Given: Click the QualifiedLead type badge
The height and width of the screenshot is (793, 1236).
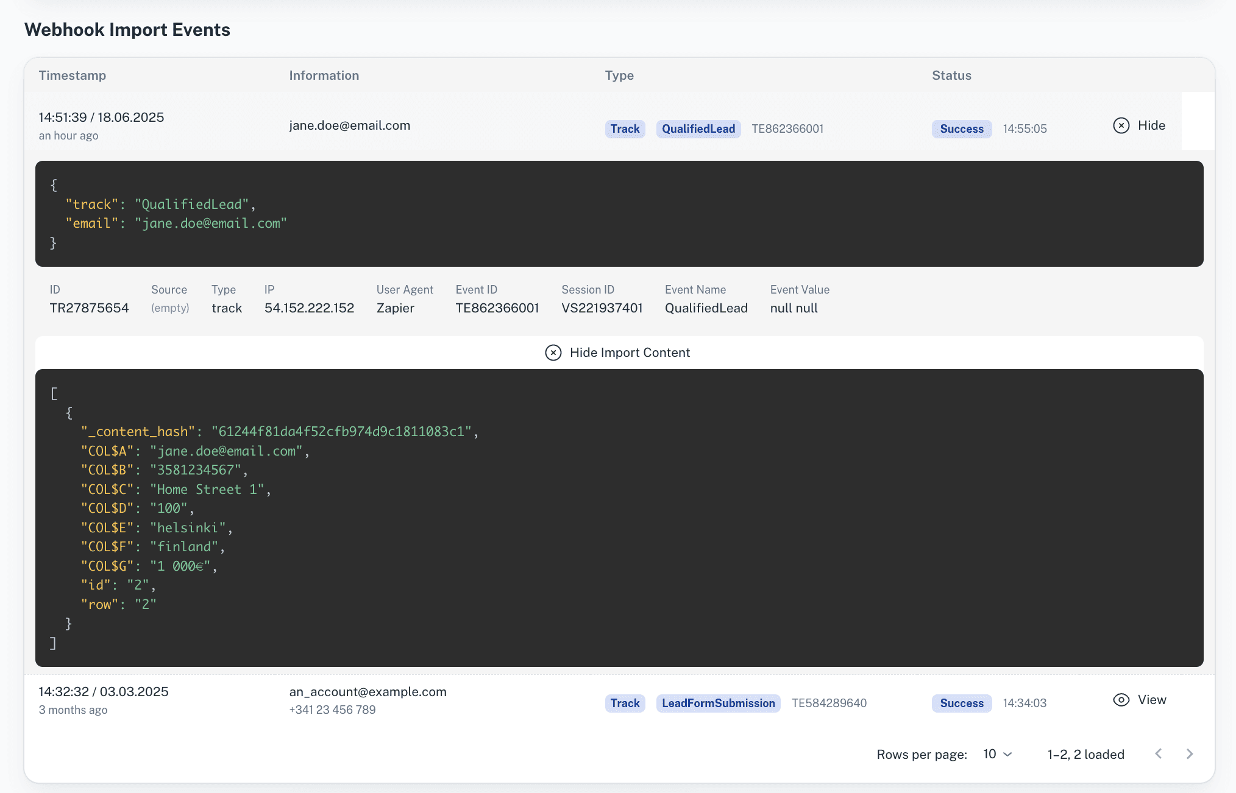Looking at the screenshot, I should click(698, 129).
